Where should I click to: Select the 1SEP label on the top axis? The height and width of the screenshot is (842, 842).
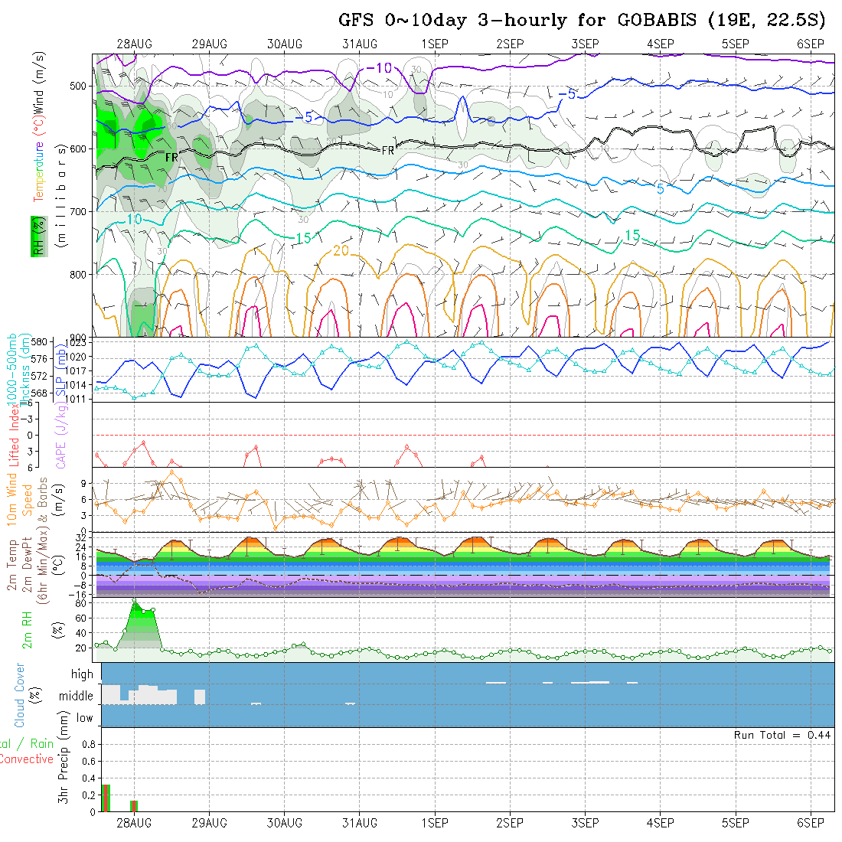pos(434,44)
